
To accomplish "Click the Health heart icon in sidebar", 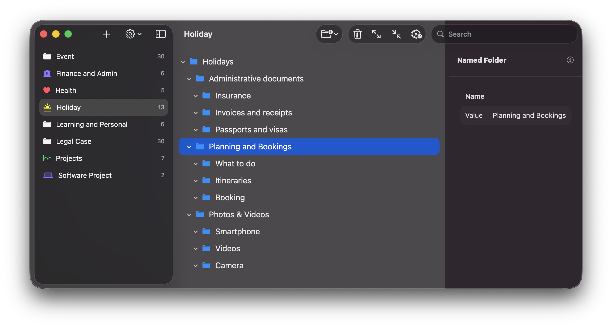I will (47, 90).
